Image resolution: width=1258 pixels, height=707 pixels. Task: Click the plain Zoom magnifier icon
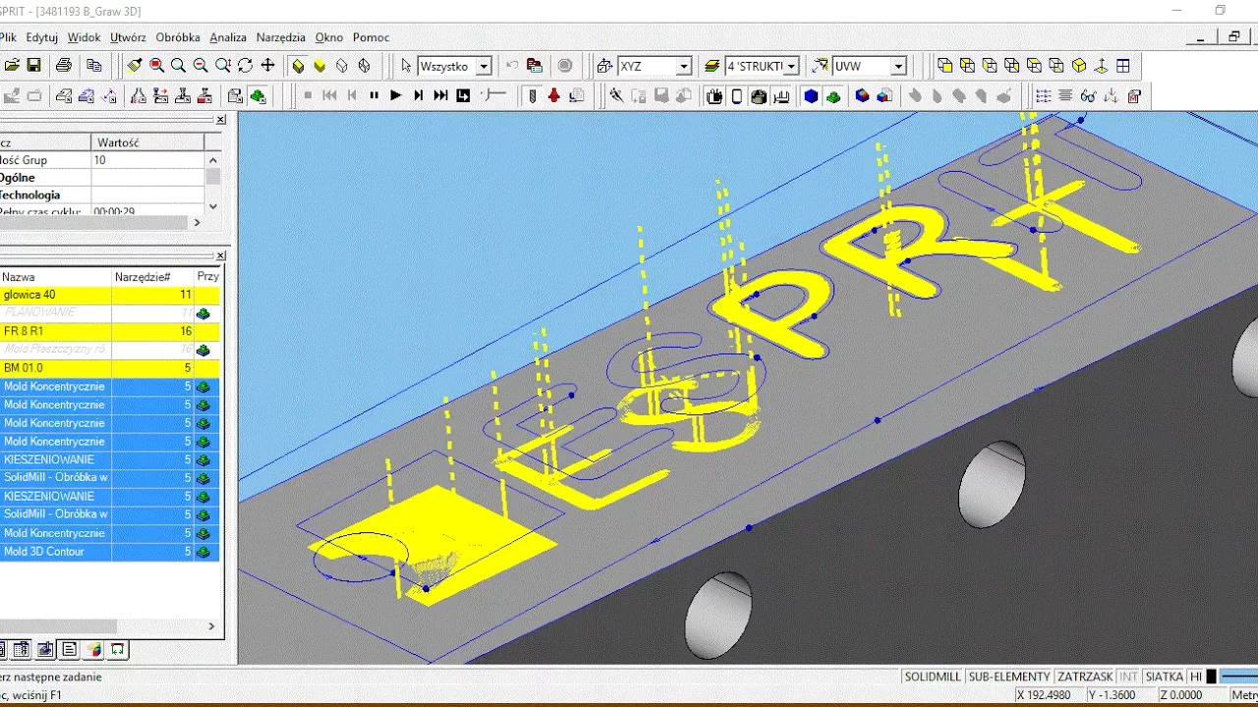click(x=178, y=66)
